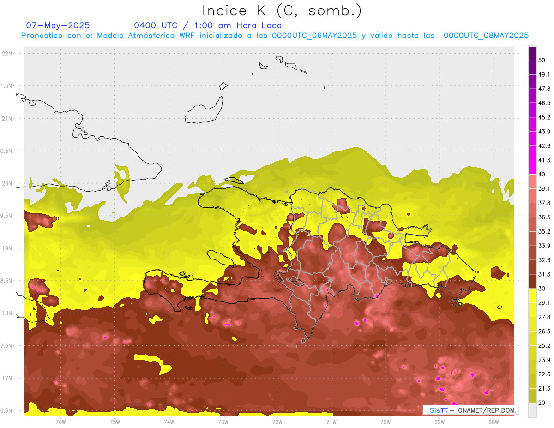Click the colorbar label '50'
This screenshot has width=554, height=428.
(542, 60)
